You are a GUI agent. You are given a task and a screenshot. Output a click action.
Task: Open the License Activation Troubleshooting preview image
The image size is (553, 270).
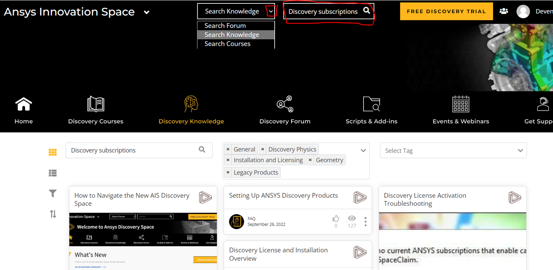pos(452,241)
